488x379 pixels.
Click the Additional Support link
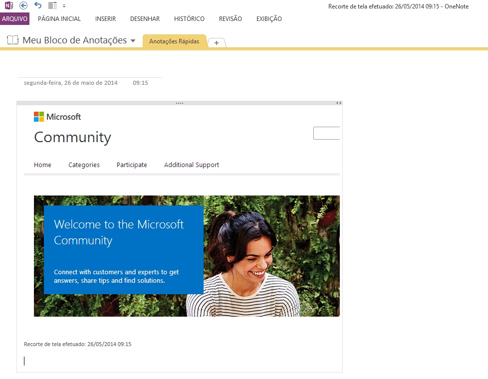pyautogui.click(x=192, y=165)
